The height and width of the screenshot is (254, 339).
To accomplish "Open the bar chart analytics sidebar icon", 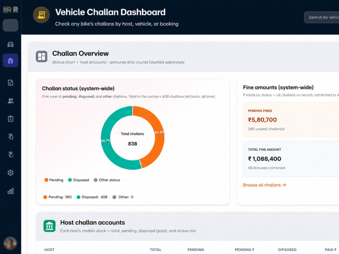I will [11, 191].
